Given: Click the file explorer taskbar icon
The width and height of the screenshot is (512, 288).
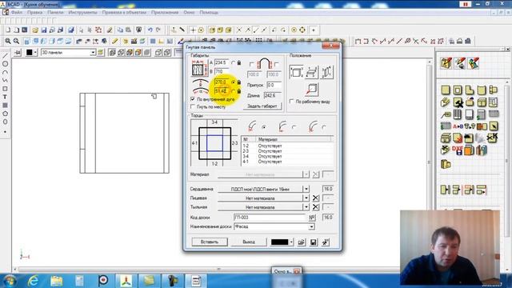Looking at the screenshot, I should 57,281.
